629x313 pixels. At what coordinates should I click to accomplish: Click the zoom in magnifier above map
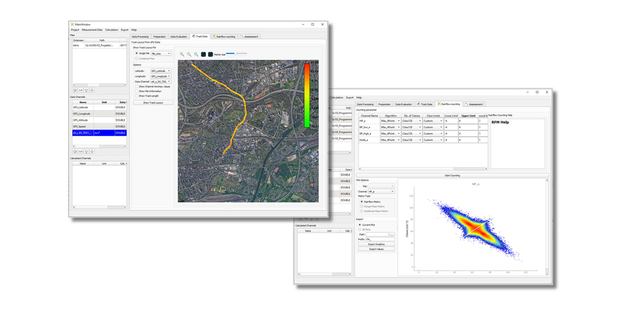pos(182,54)
